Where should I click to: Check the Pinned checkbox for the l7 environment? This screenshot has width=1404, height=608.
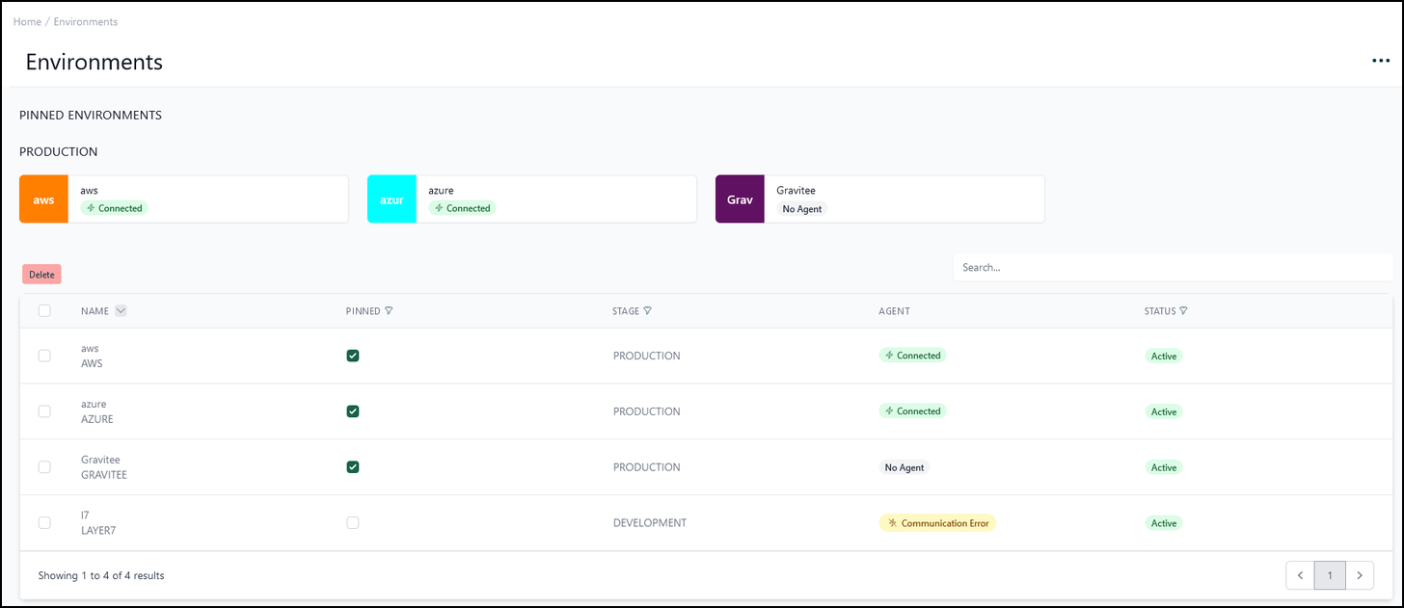[353, 522]
